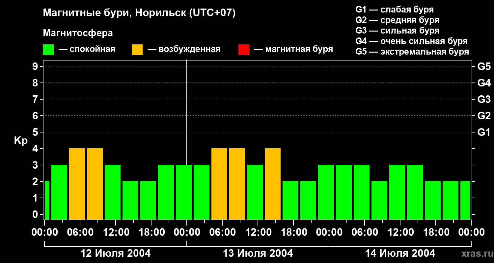This screenshot has height=263, width=494.
Task: Click 'G4 — очень сильная буря' legend line
Action: pos(411,41)
